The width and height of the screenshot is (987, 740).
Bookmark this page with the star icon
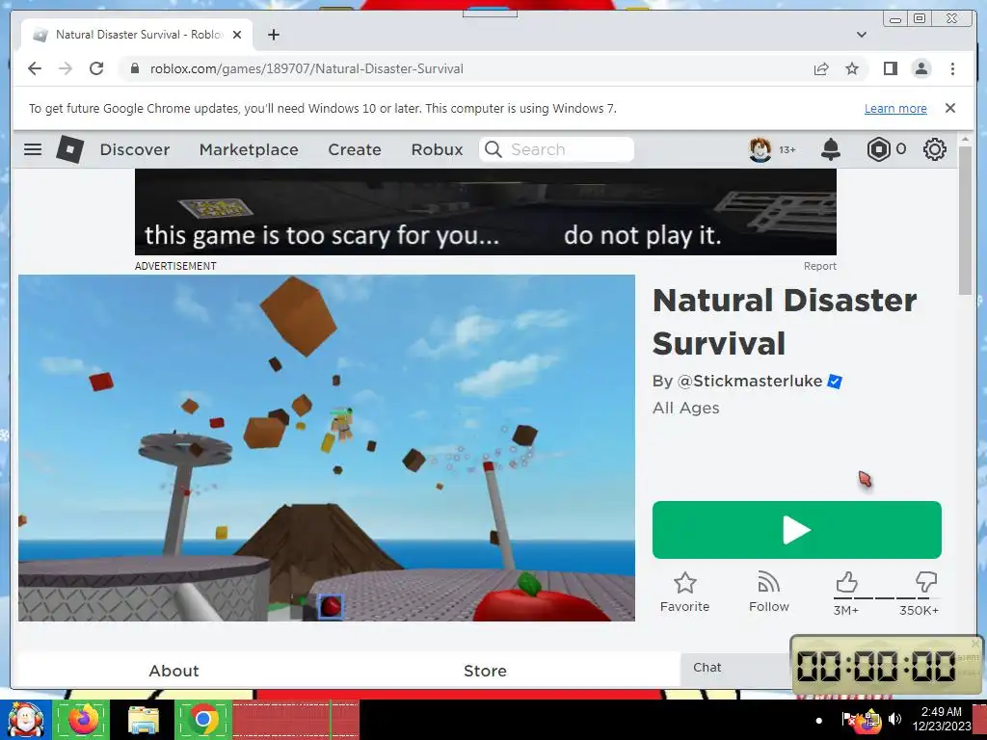[x=852, y=68]
